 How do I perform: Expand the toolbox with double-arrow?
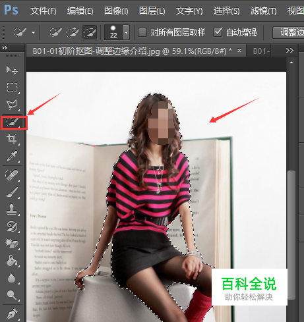pyautogui.click(x=5, y=47)
